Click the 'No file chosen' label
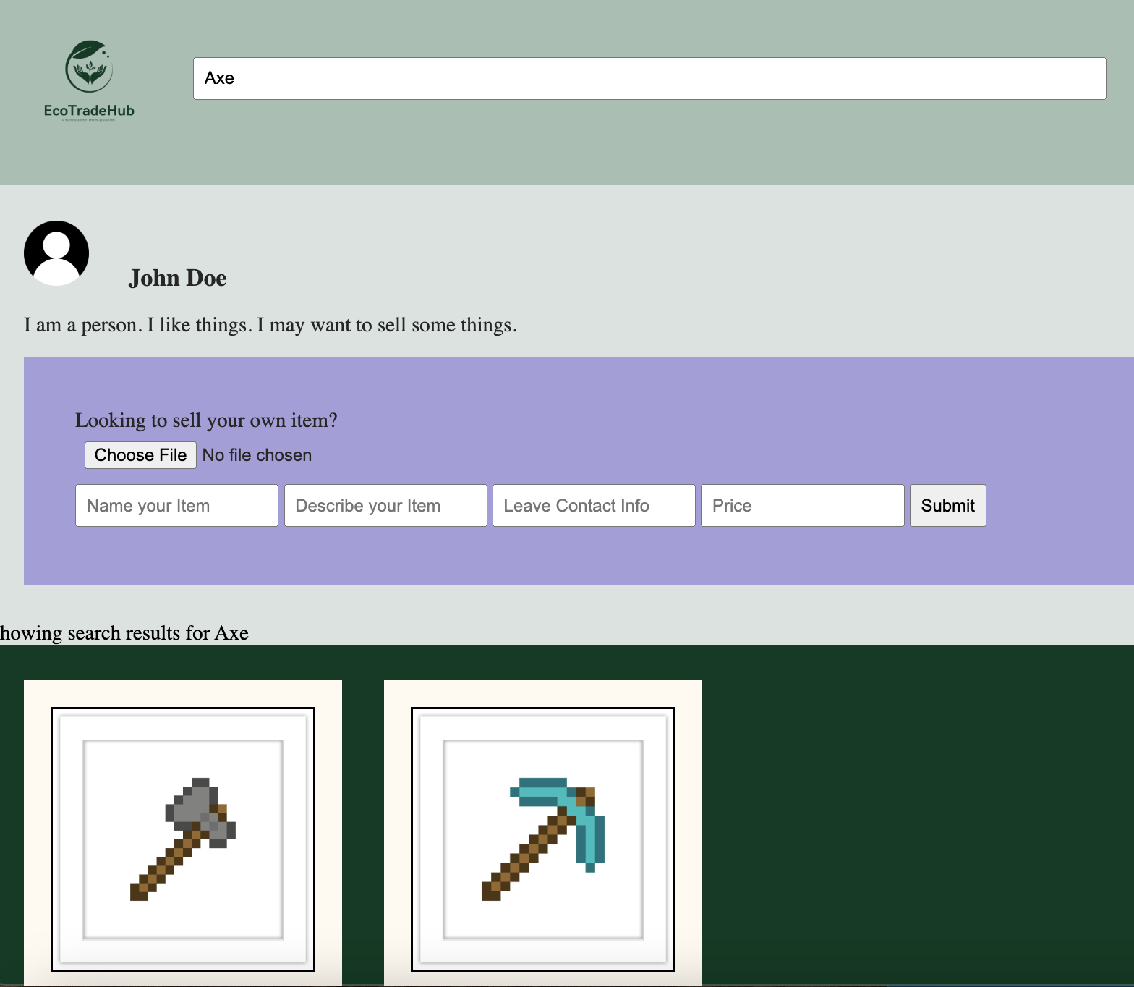 pos(257,455)
